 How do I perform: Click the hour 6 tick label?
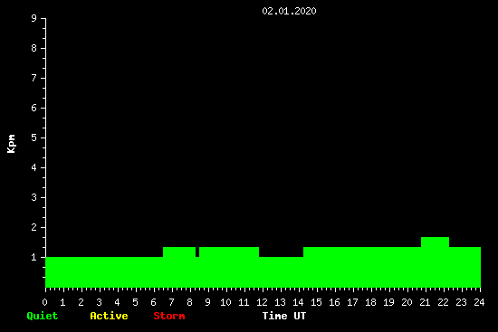[153, 302]
